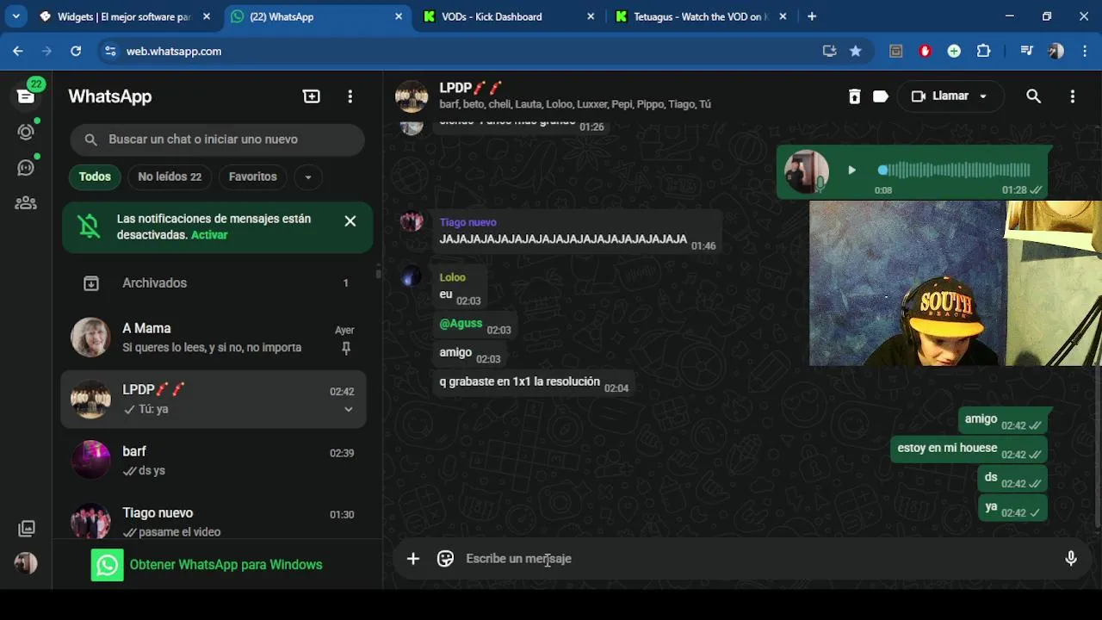This screenshot has width=1102, height=620.
Task: Click the trash icon in chat header
Action: tap(854, 96)
